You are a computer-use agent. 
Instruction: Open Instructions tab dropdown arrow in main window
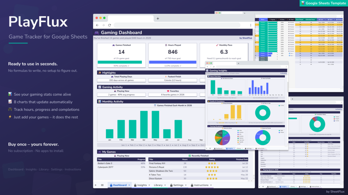pos(211,185)
